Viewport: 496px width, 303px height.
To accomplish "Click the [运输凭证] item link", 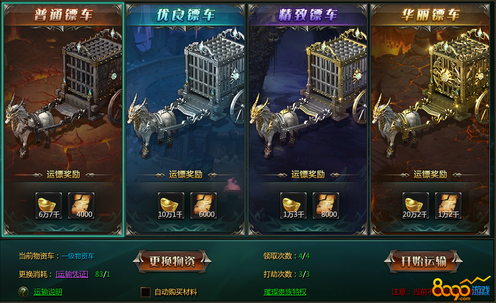I will coord(72,274).
